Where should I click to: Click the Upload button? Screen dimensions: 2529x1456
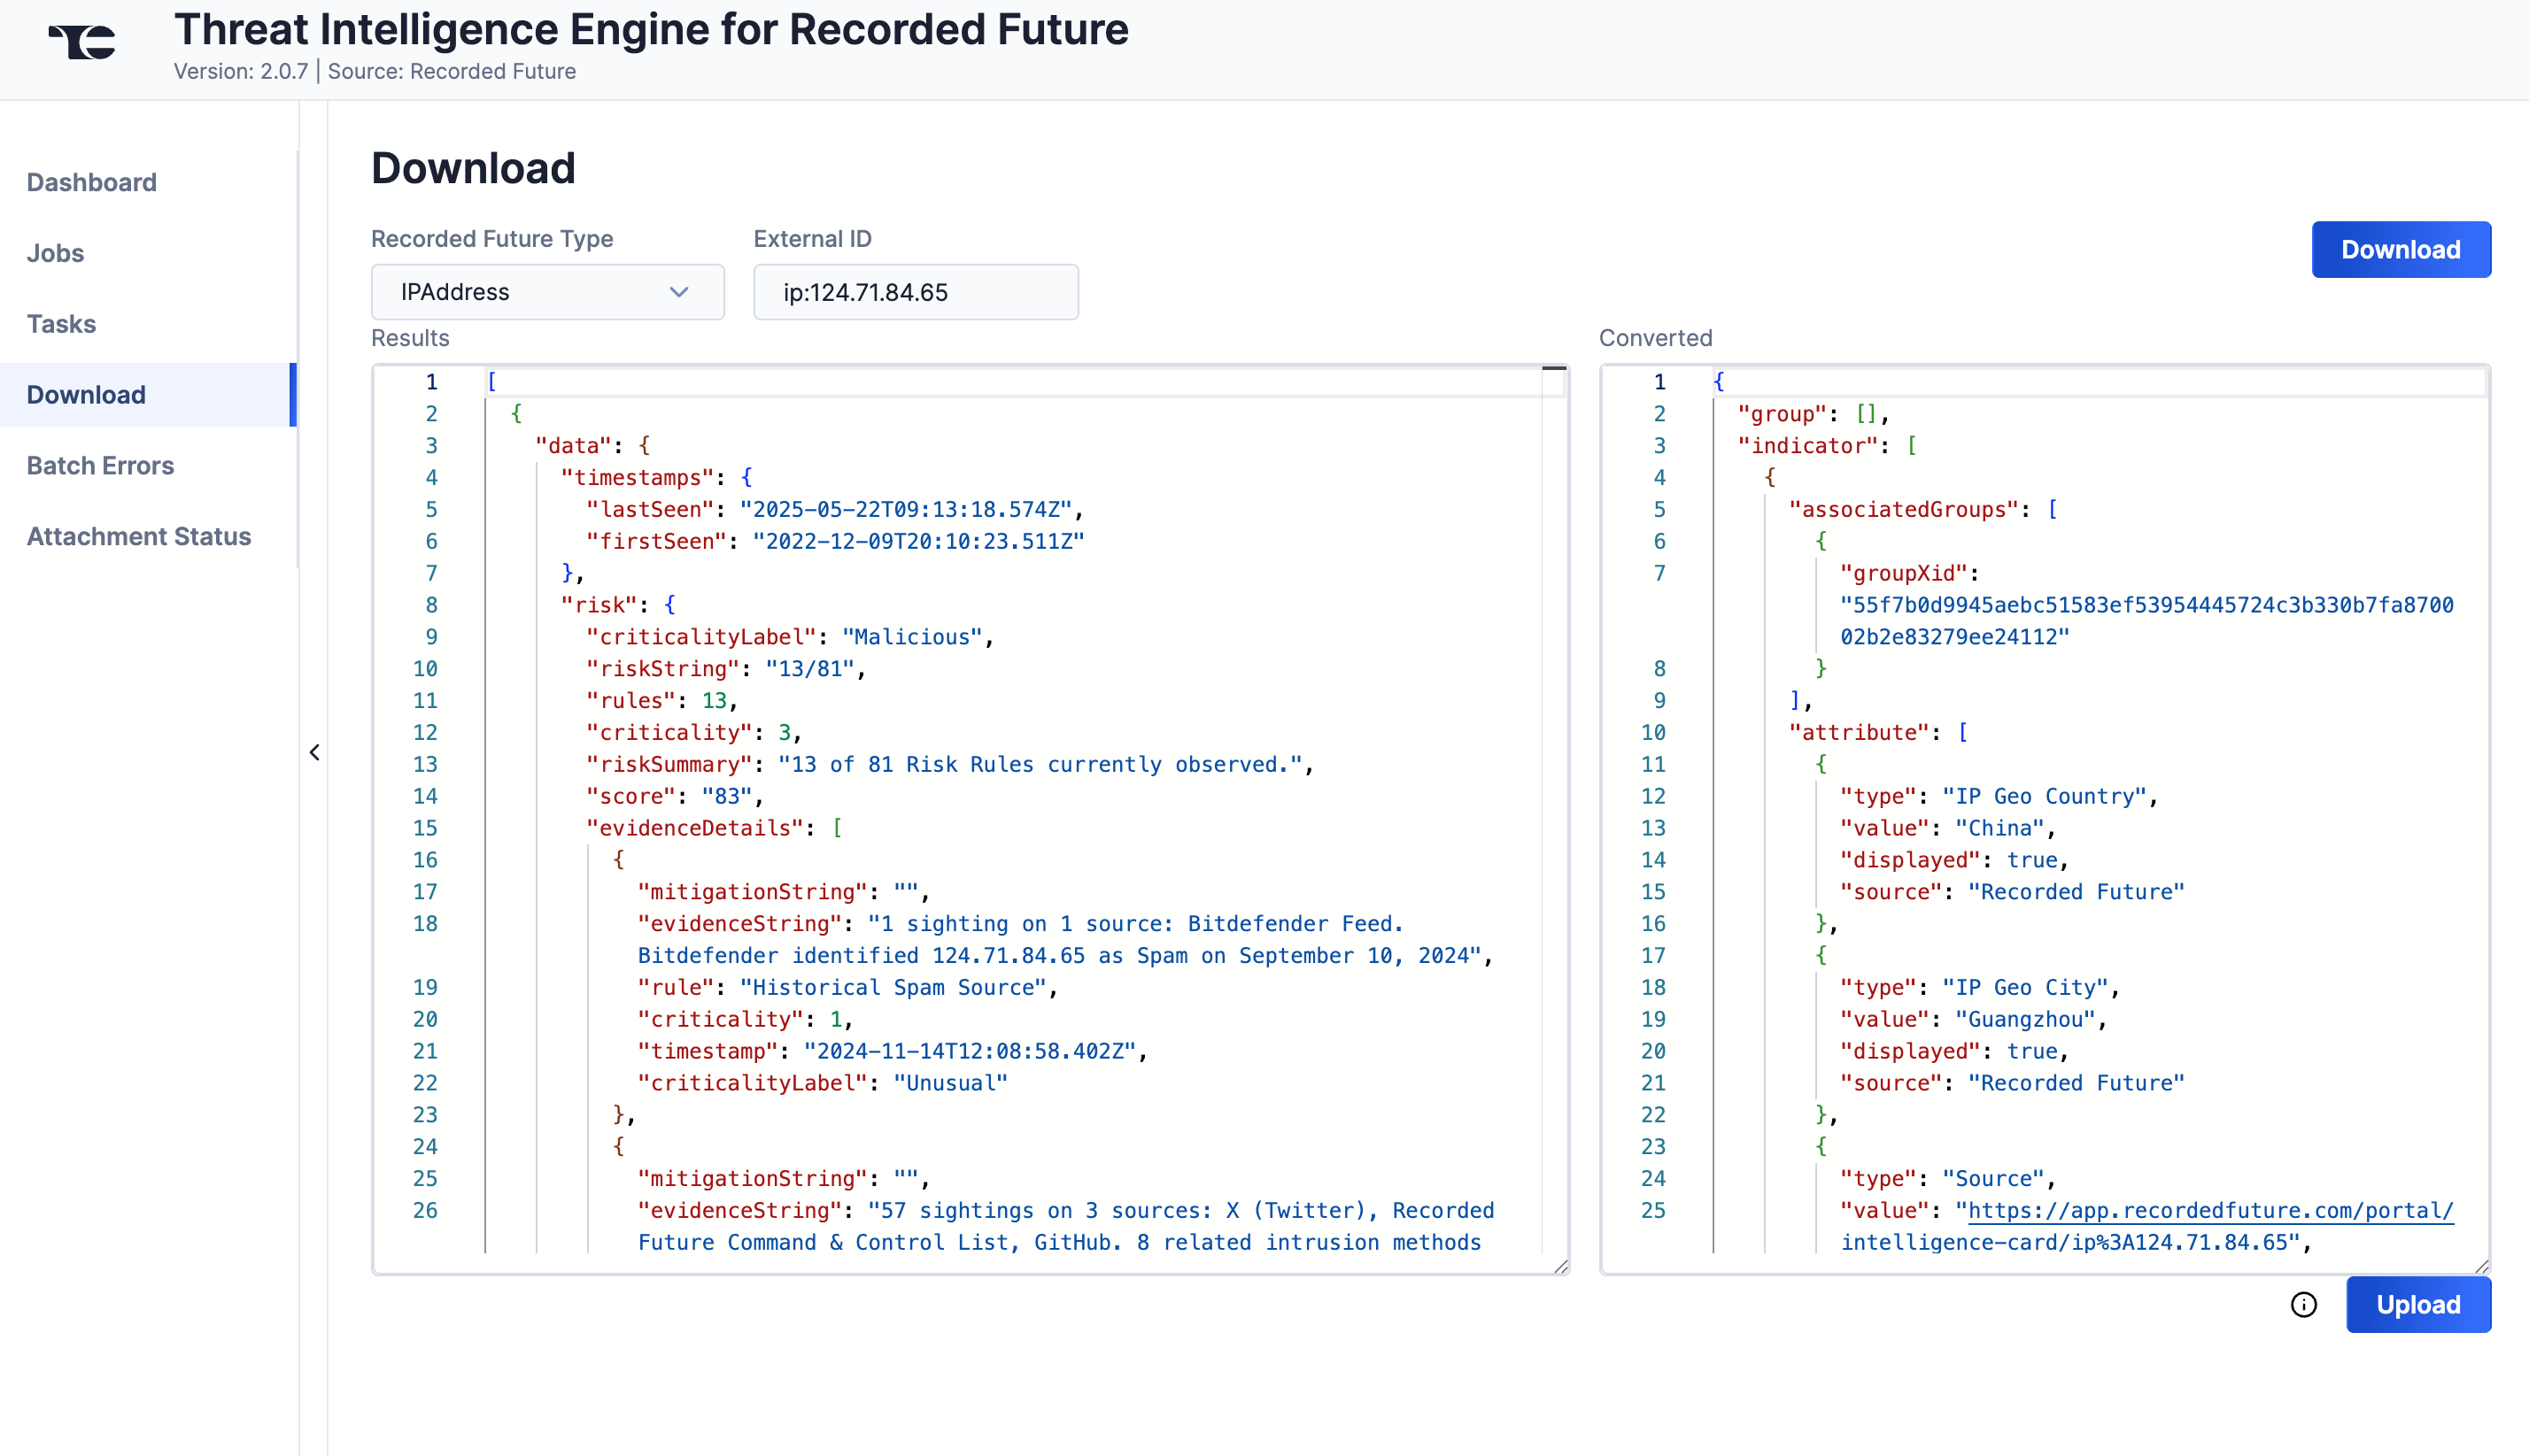[2418, 1304]
